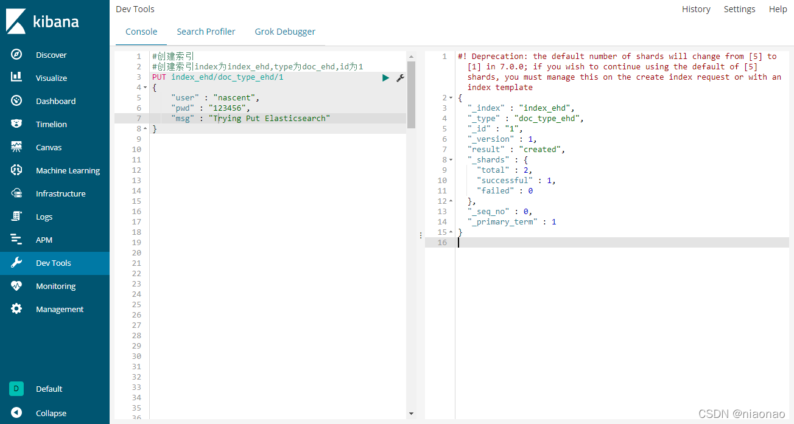Open Dashboard gauge icon
Screen dimensions: 794x424
(16, 100)
